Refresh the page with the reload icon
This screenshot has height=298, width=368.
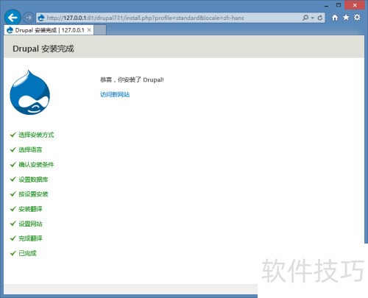(x=320, y=18)
